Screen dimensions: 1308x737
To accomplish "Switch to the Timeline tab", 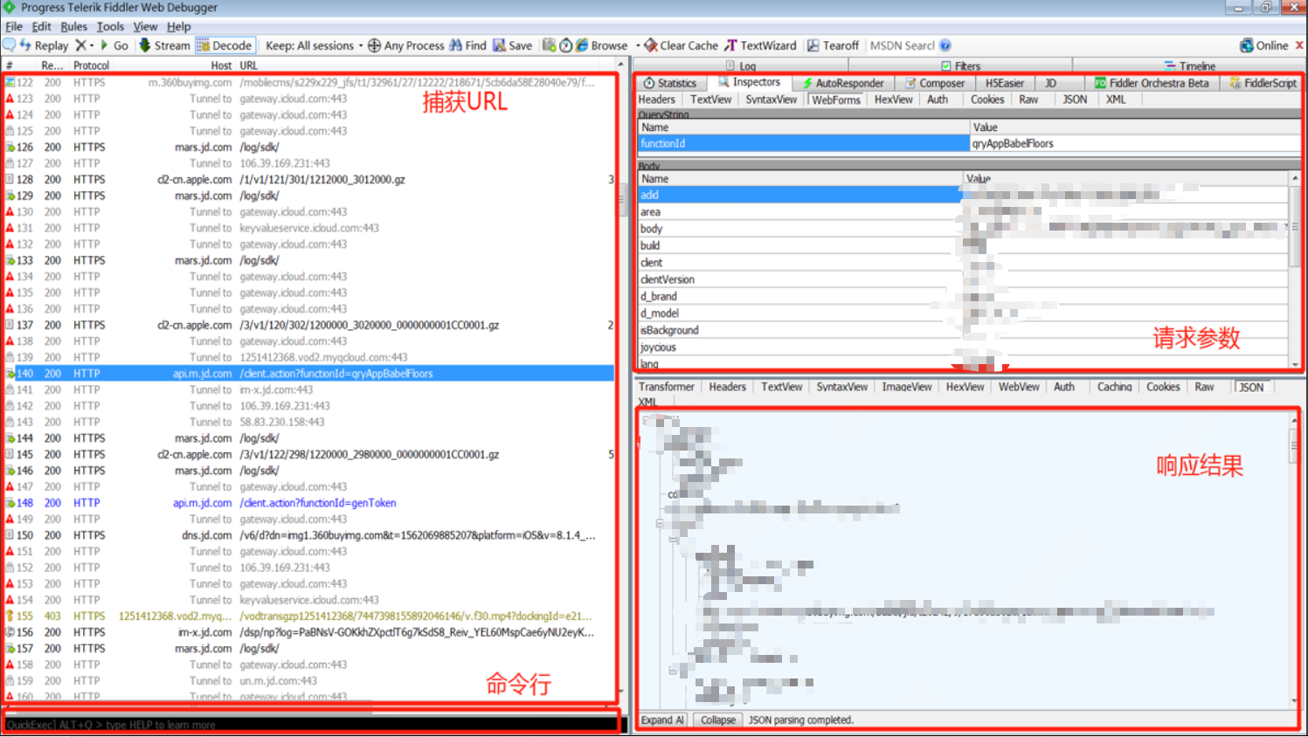I will (x=1189, y=65).
